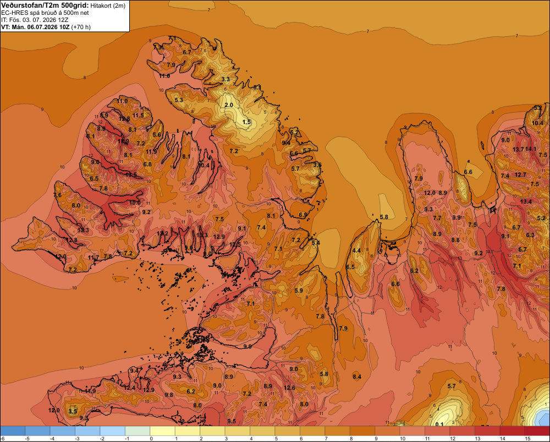550x442 pixels.
Task: Click the 2.0 temperature value on the map
Action: 229,105
